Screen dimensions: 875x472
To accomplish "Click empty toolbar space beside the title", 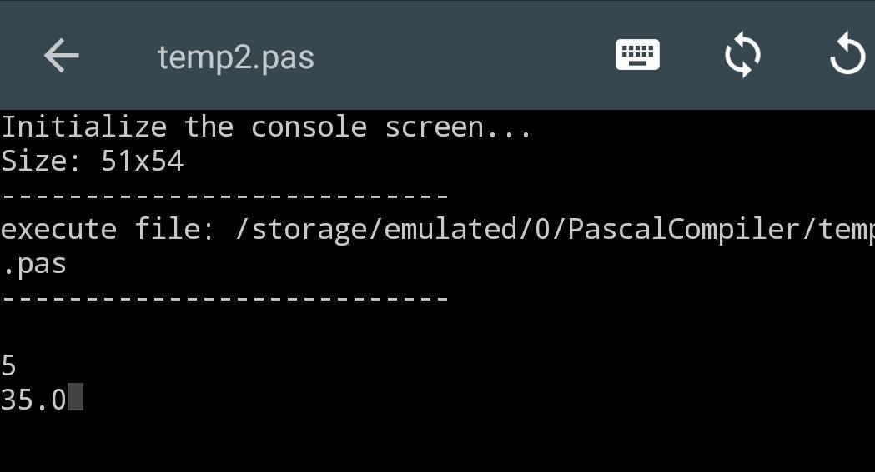I will 459,57.
